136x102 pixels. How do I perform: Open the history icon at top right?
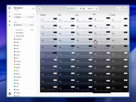pyautogui.click(x=125, y=9)
